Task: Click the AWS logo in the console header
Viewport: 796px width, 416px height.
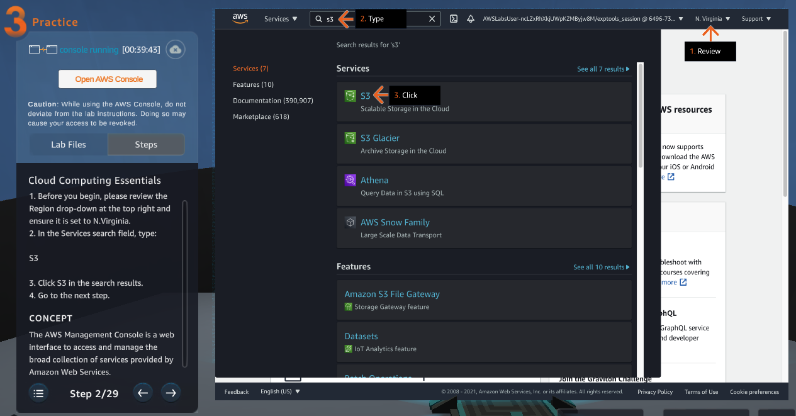Action: [240, 18]
